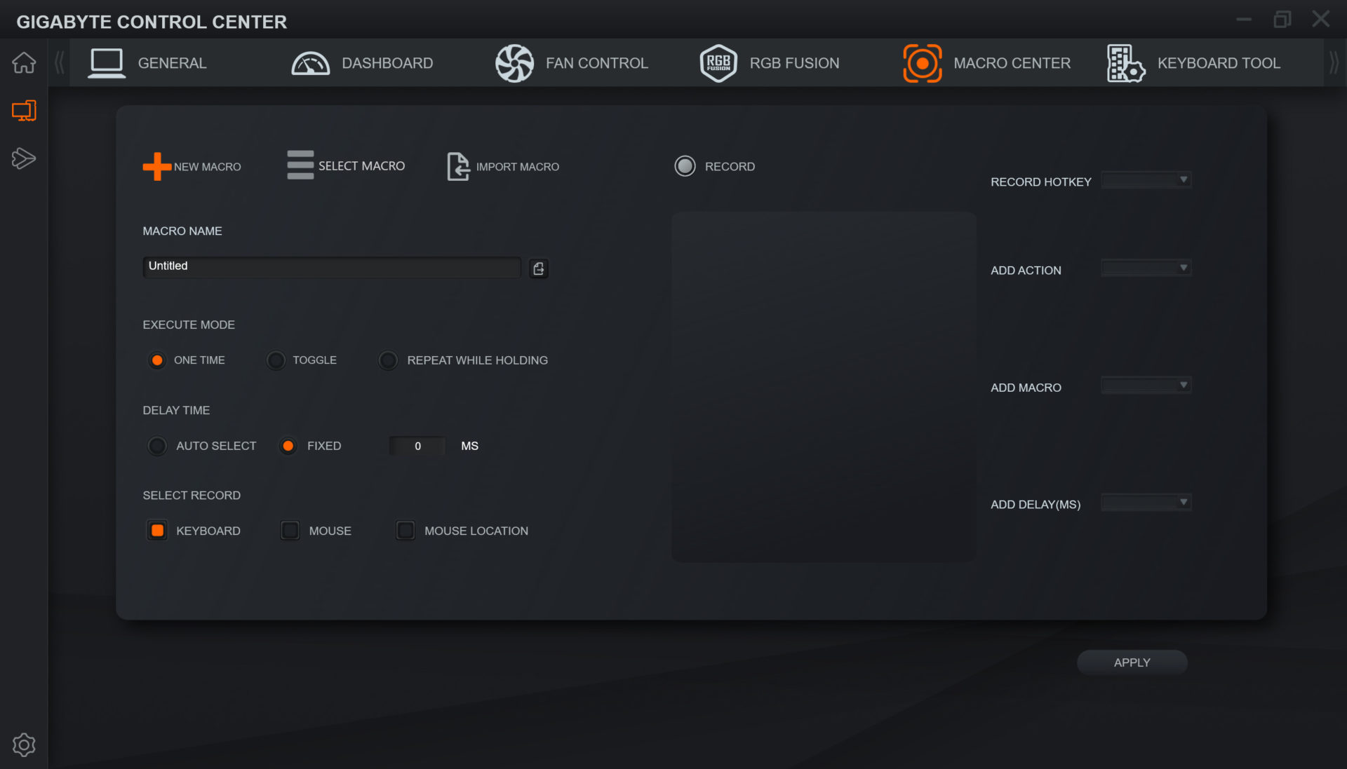
Task: Choose Repeat While Holding mode
Action: (388, 360)
